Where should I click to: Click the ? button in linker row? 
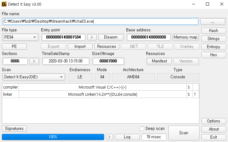tap(196, 94)
